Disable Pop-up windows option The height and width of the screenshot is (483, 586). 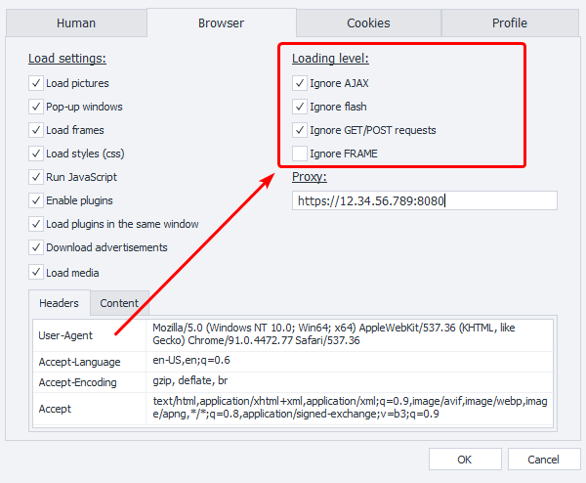36,107
